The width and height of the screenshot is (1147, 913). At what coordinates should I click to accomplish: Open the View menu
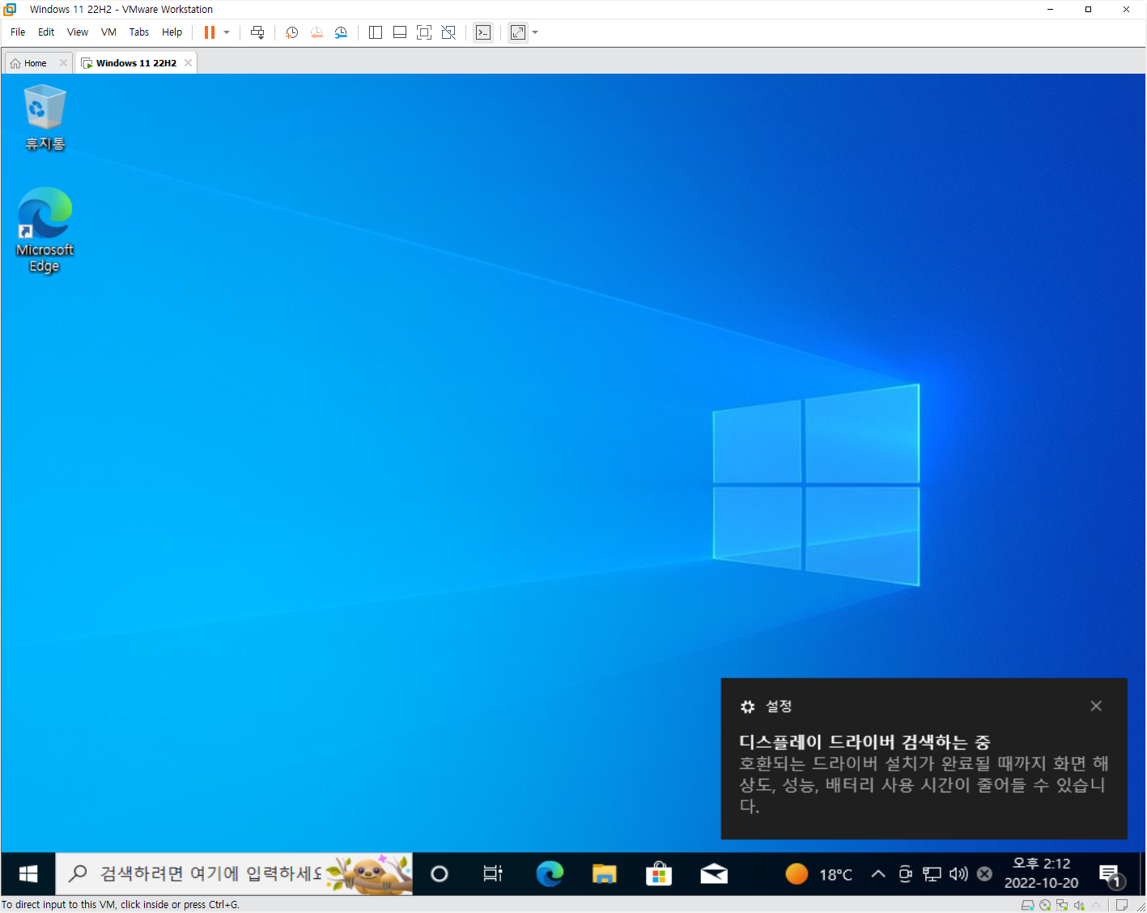tap(78, 32)
